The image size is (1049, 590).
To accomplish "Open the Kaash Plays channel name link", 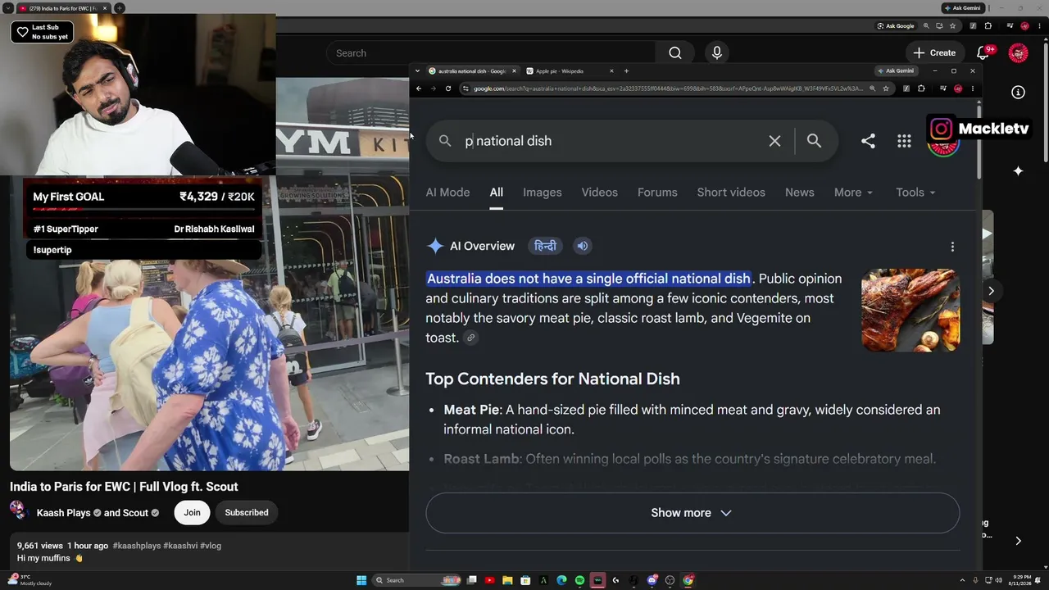I will tap(64, 513).
